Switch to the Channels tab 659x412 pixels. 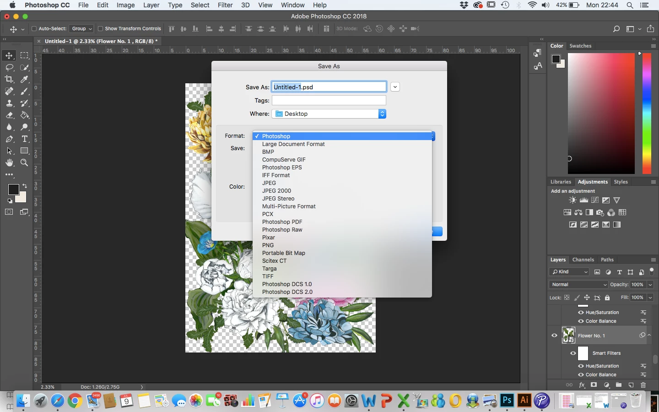[x=583, y=260]
